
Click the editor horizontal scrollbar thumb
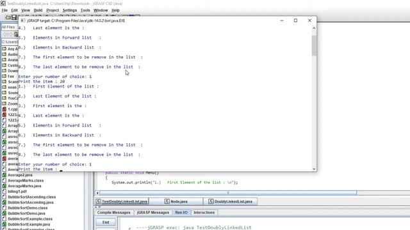click(228, 193)
